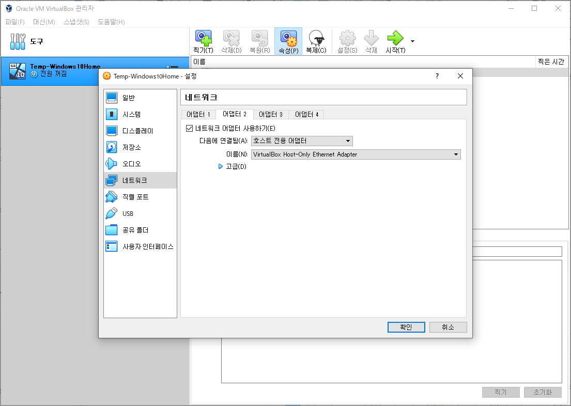Viewport: 571px width, 406px height.
Task: Click the settings dialog help question mark
Action: tap(437, 76)
